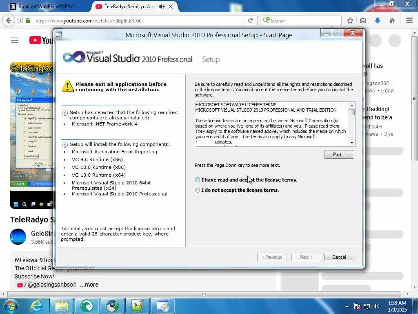Open Action Center flag icon

coord(357,306)
